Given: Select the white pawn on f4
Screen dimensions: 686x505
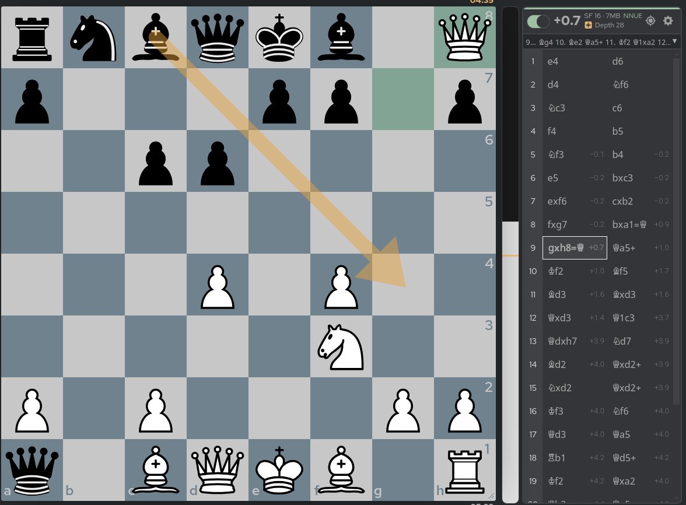Looking at the screenshot, I should click(x=341, y=287).
